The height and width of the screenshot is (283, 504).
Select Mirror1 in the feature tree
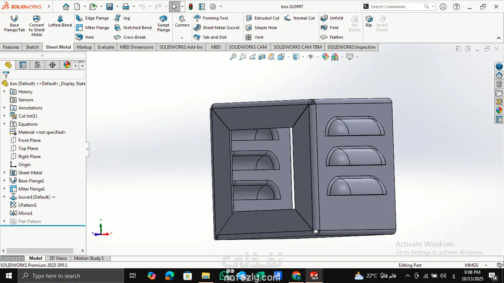[x=25, y=213]
